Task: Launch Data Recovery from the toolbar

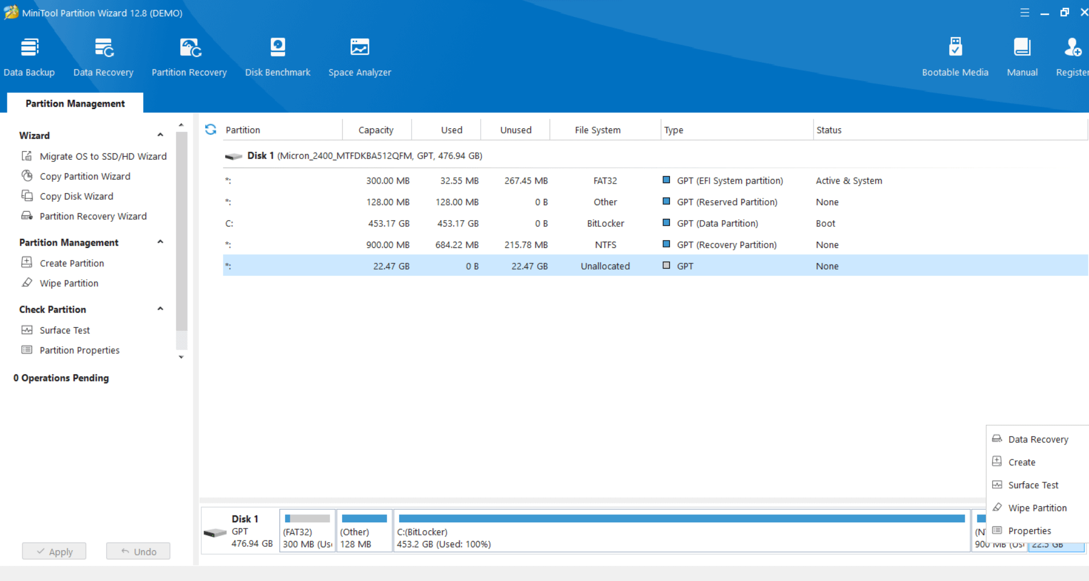Action: tap(103, 57)
